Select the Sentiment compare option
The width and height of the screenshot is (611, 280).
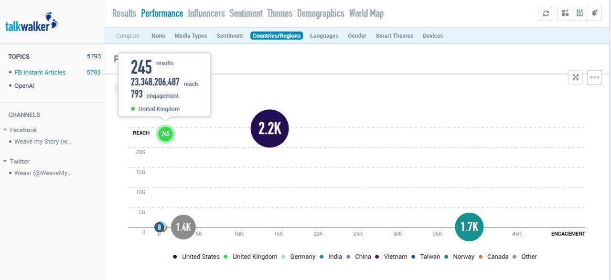tap(230, 36)
